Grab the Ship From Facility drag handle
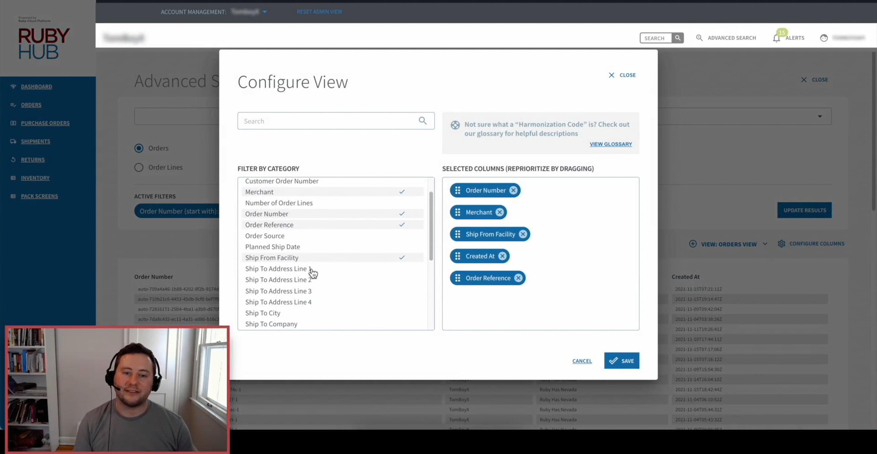 tap(458, 234)
